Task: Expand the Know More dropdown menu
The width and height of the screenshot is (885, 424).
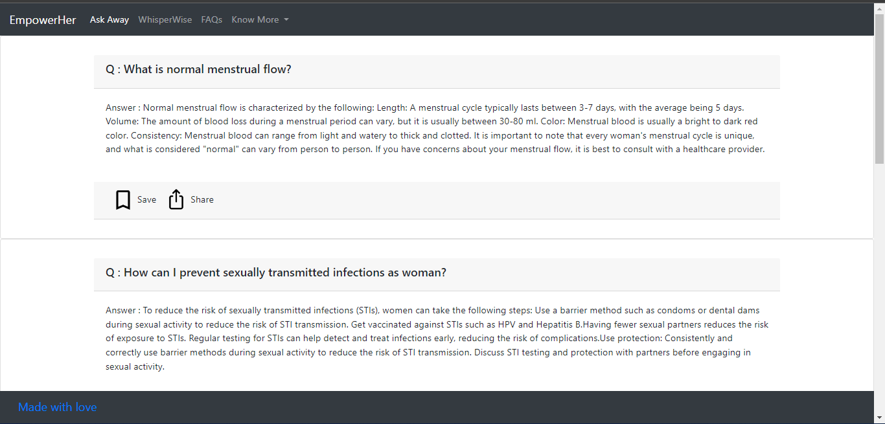Action: coord(255,20)
